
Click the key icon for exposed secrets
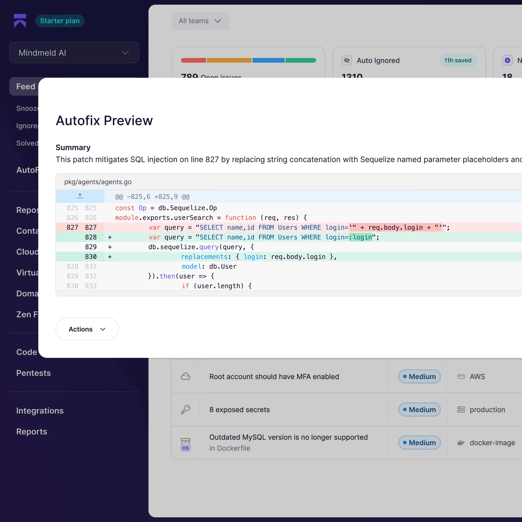coord(186,409)
